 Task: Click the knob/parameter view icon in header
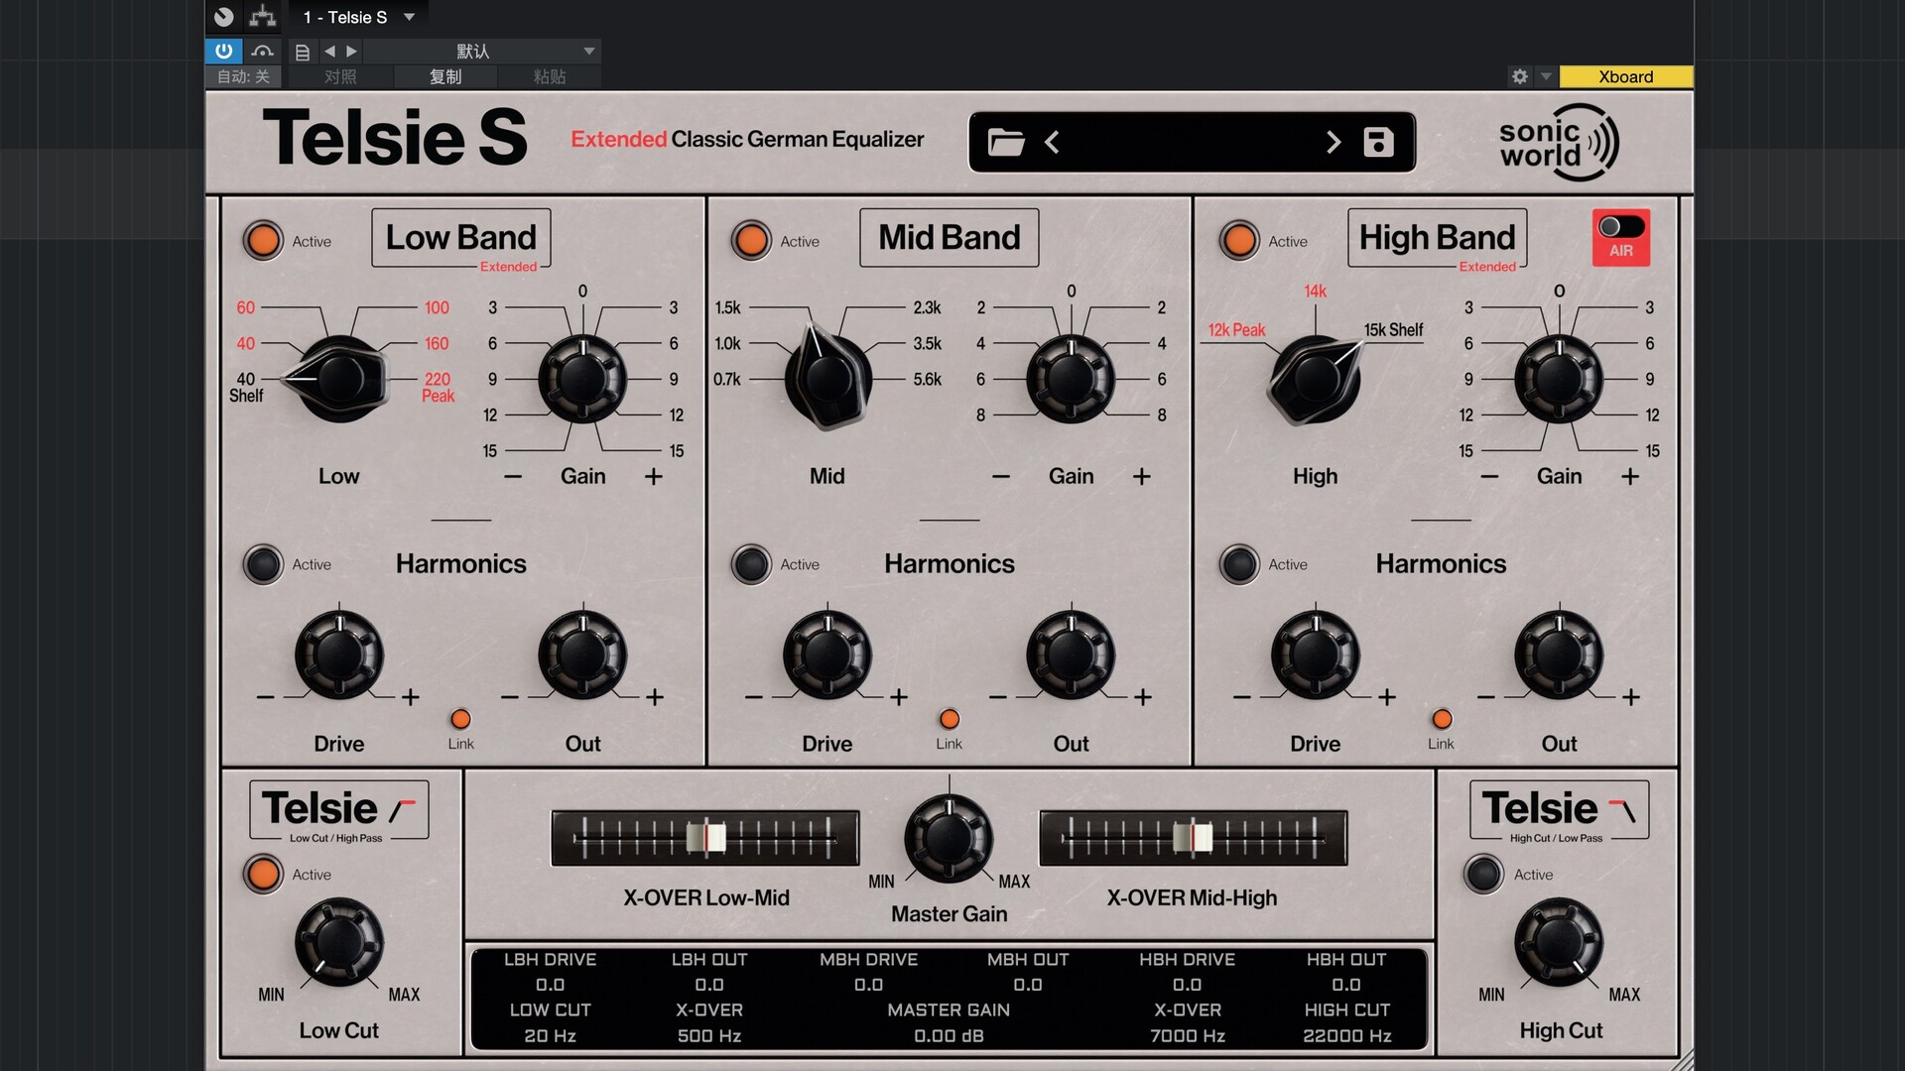tap(222, 16)
